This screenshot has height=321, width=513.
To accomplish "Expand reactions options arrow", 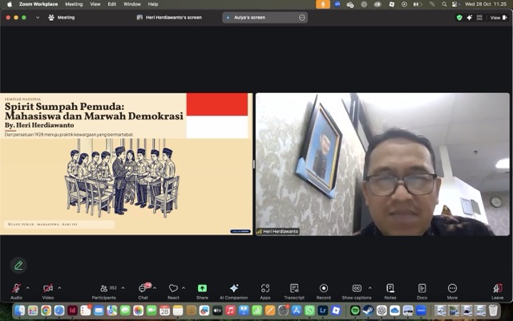I will click(x=184, y=288).
